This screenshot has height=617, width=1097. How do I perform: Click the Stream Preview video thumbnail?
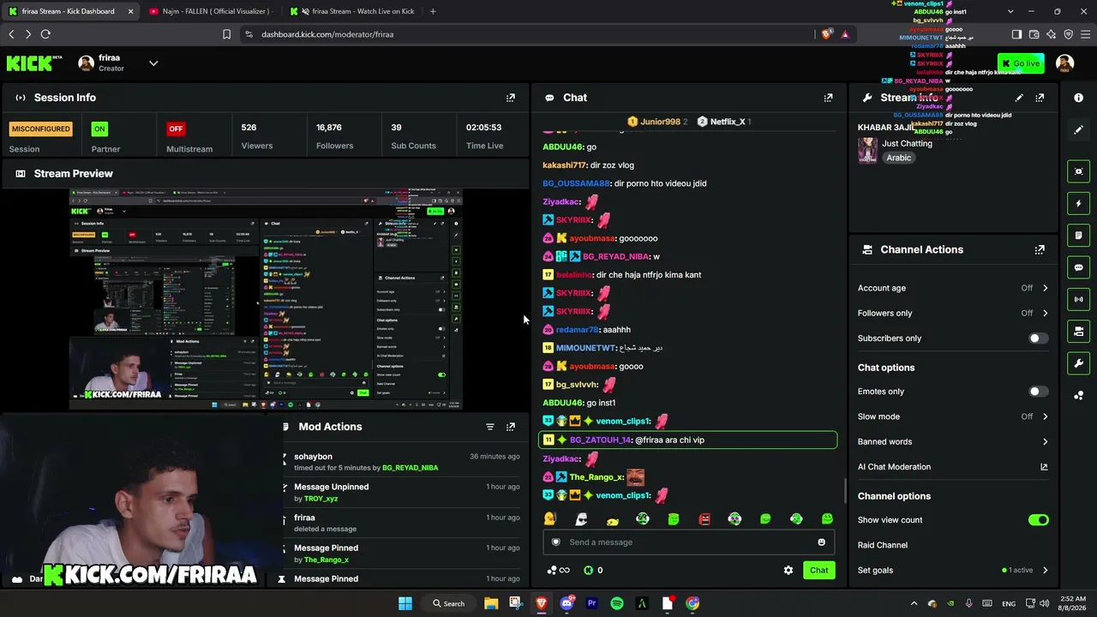pos(266,299)
